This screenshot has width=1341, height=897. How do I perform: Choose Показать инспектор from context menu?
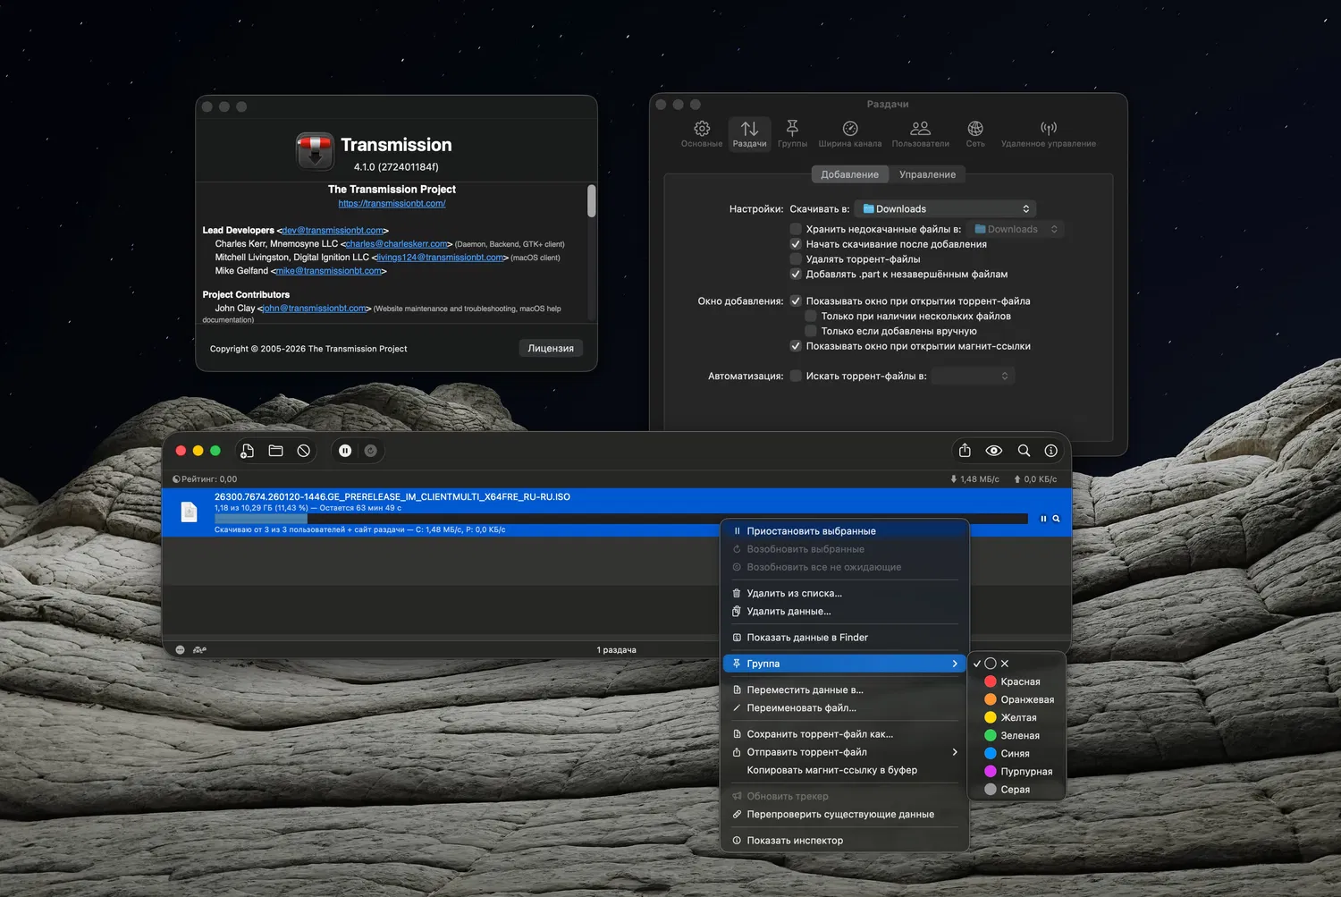(x=845, y=841)
